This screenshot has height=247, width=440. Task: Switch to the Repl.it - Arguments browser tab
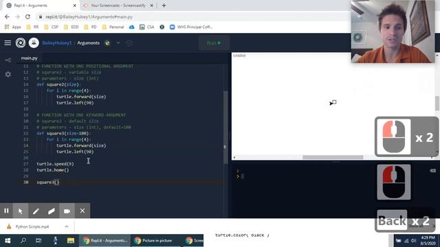39,5
